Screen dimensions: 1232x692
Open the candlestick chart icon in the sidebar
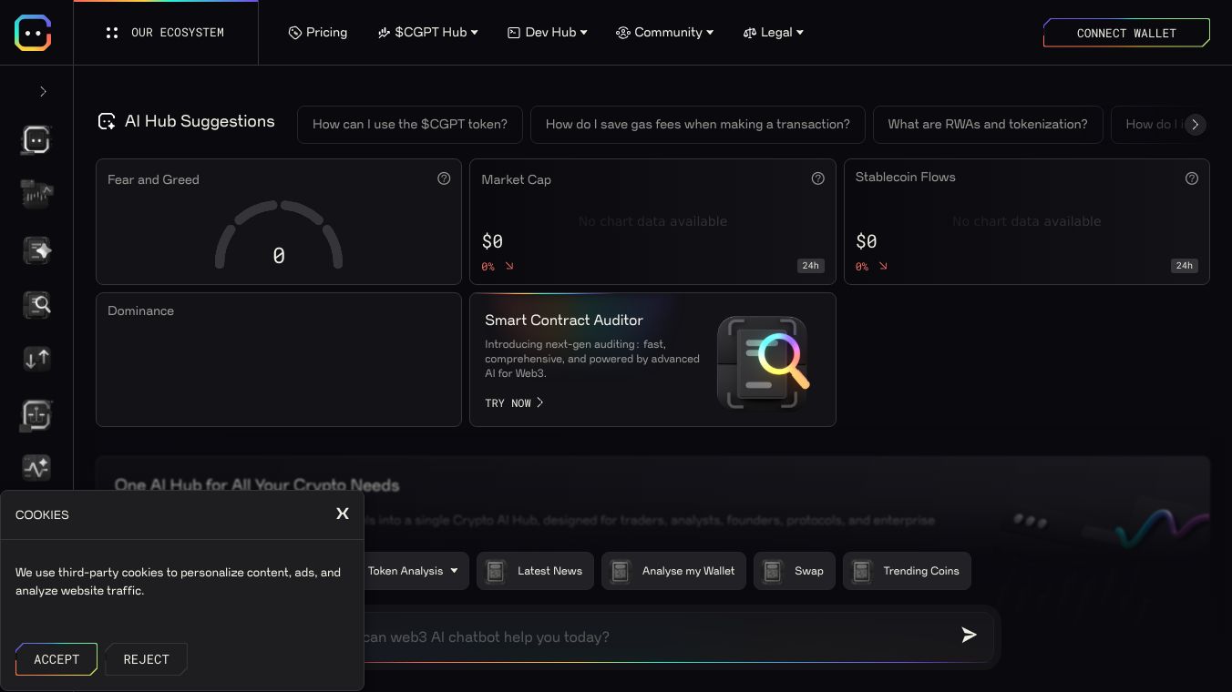click(36, 194)
